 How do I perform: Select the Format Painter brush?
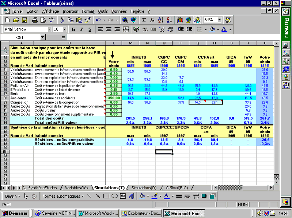pyautogui.click(x=87, y=20)
